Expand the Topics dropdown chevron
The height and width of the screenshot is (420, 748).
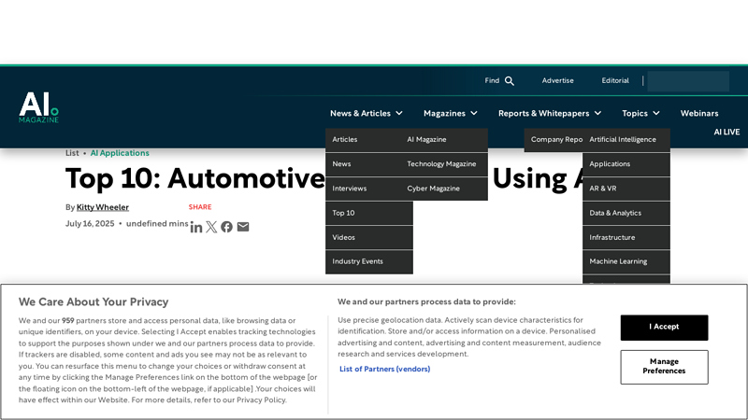[x=656, y=113]
